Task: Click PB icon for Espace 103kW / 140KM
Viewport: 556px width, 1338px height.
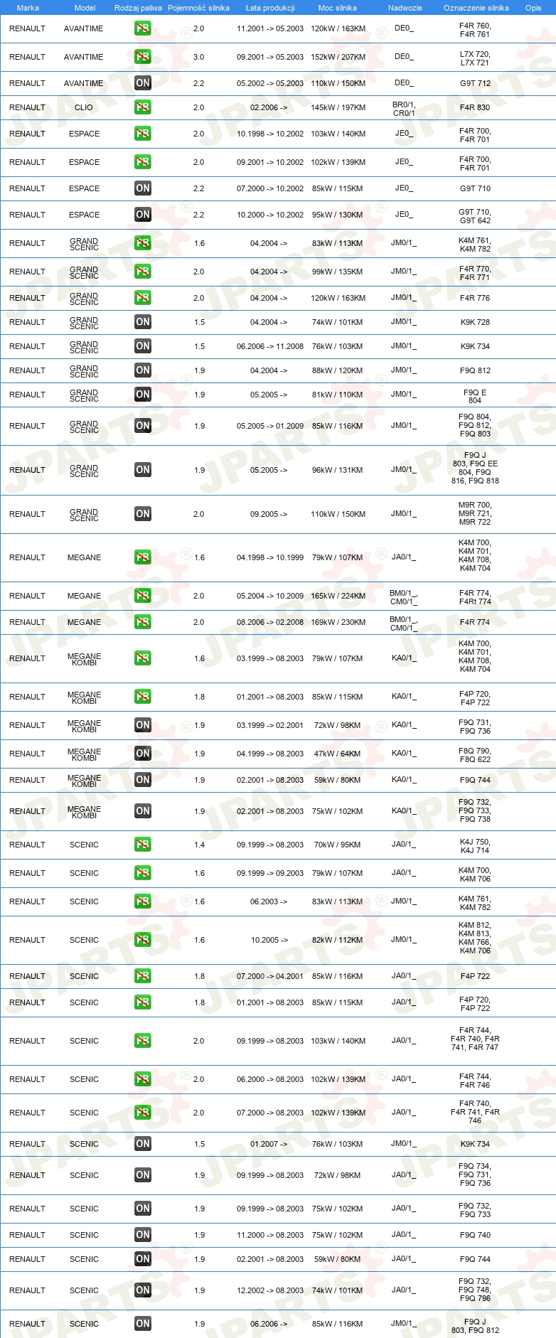Action: pos(143,134)
